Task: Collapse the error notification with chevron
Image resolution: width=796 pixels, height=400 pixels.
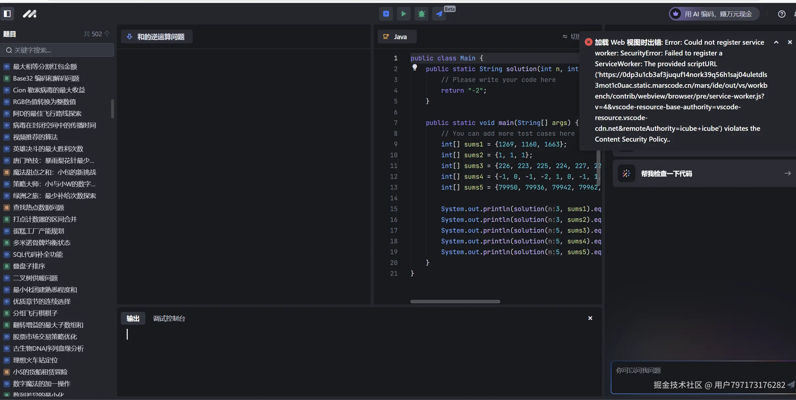Action: pyautogui.click(x=776, y=42)
